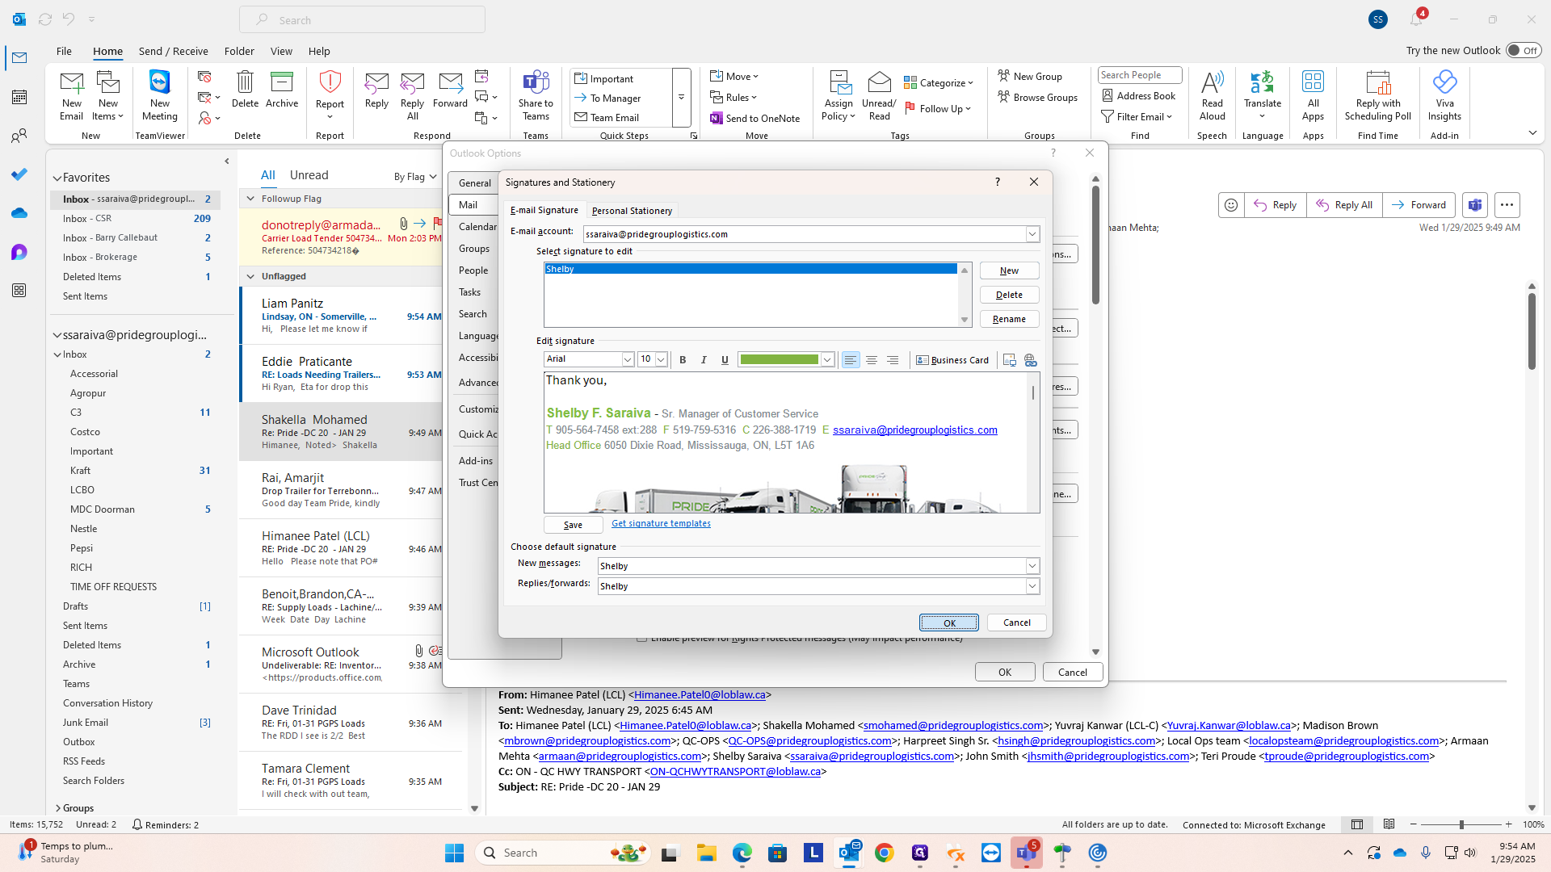Expand Quick Steps gallery

point(682,98)
